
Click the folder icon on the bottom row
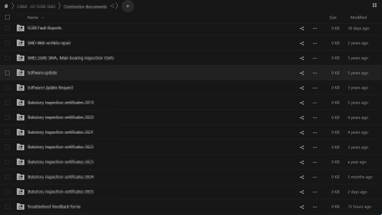tap(21, 206)
